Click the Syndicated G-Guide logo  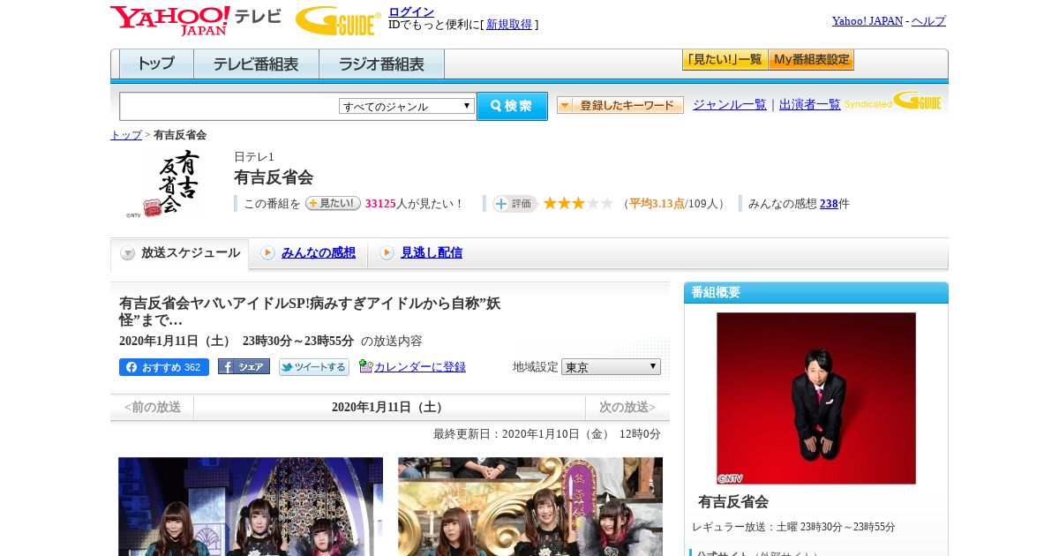(x=893, y=101)
